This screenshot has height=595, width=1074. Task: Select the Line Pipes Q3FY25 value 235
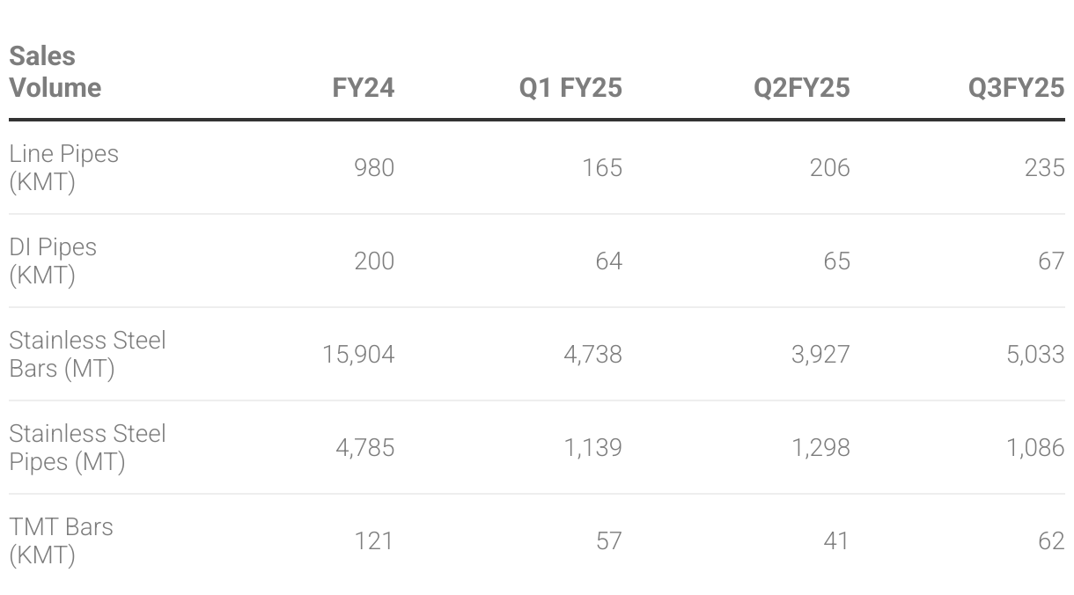click(x=1044, y=167)
